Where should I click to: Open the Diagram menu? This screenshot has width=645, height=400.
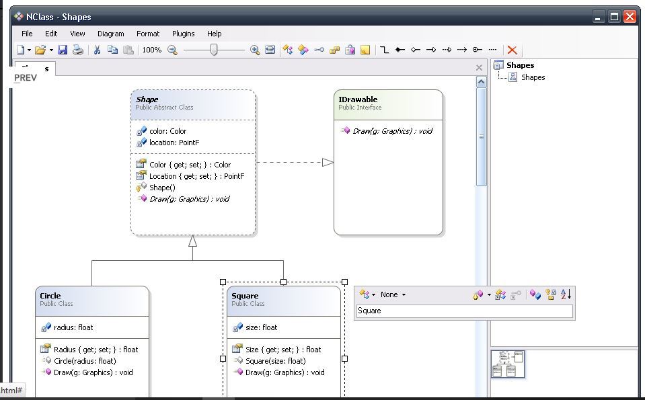[110, 34]
